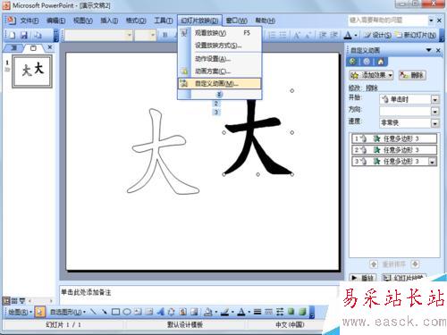Screen dimensions: 447x335
Task: Click the Insert WordArt icon
Action: (160, 312)
